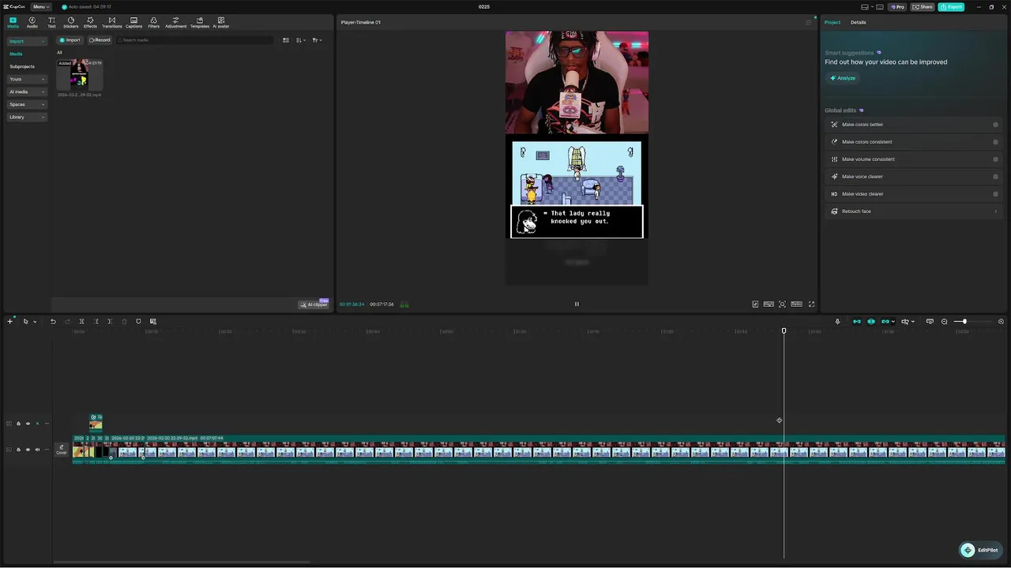This screenshot has height=568, width=1011.
Task: Switch to the Details tab
Action: click(x=858, y=22)
